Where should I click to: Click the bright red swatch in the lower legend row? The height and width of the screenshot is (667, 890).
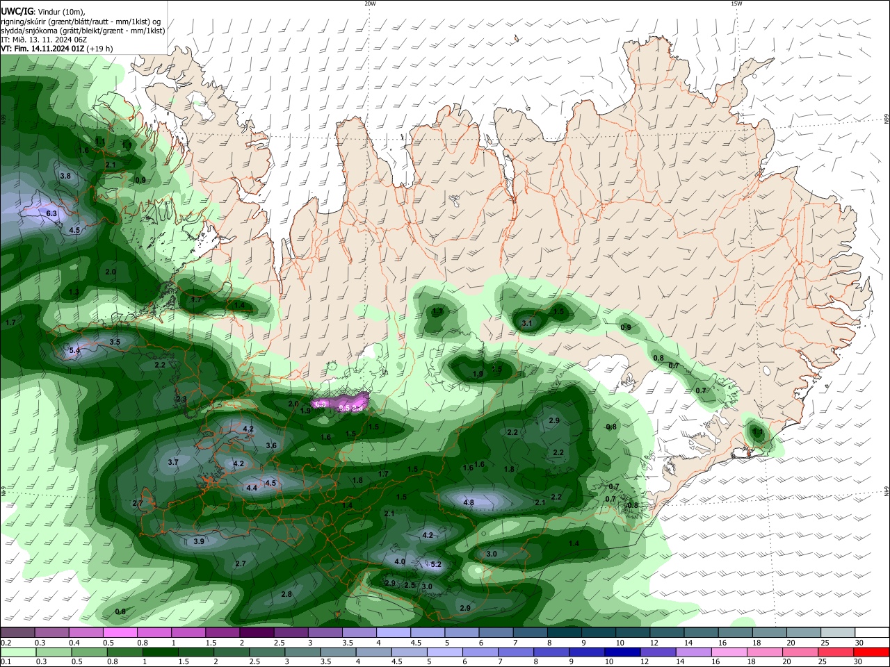pos(873,652)
